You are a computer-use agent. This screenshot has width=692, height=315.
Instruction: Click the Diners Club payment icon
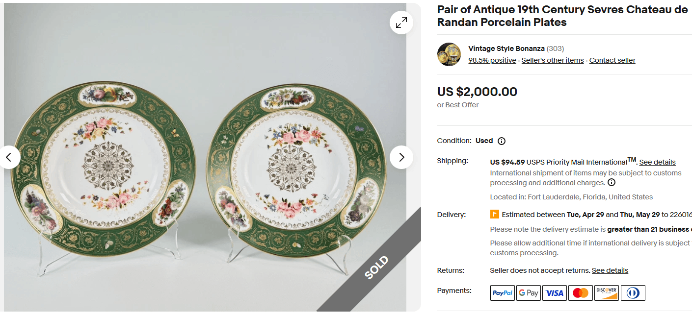coord(633,292)
